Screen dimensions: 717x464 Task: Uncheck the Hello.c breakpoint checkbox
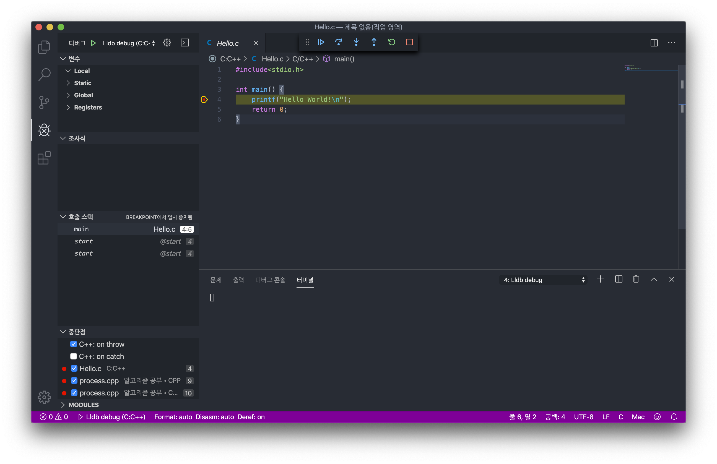click(74, 369)
